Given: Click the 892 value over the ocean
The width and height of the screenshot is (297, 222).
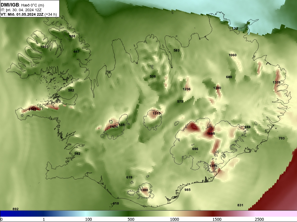Looking at the screenshot, I should coord(15,209).
